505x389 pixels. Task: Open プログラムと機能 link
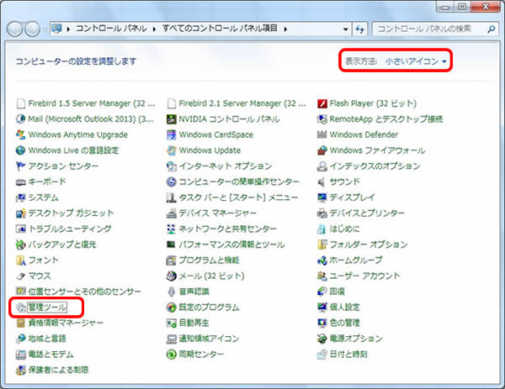209,260
